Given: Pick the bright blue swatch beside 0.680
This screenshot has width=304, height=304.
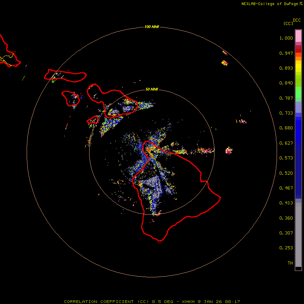Looking at the screenshot, I should click(x=298, y=130).
